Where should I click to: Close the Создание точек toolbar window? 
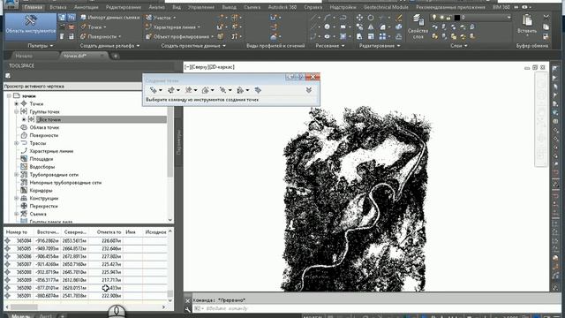click(x=313, y=77)
